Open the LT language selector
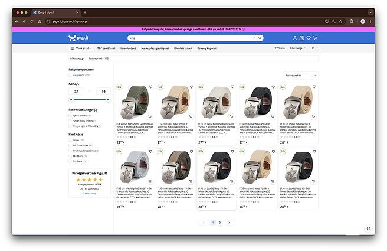 pyautogui.click(x=314, y=48)
